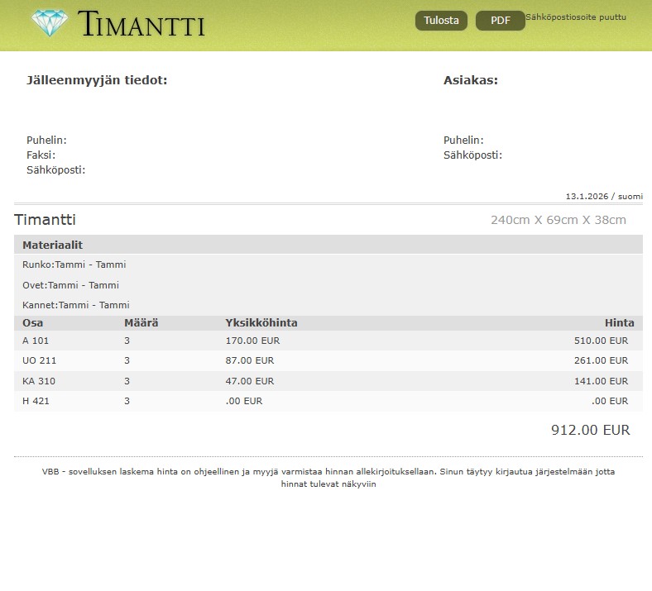This screenshot has height=591, width=652.
Task: Select the 'Runko:Tammi - Tammi' material row
Action: [74, 265]
